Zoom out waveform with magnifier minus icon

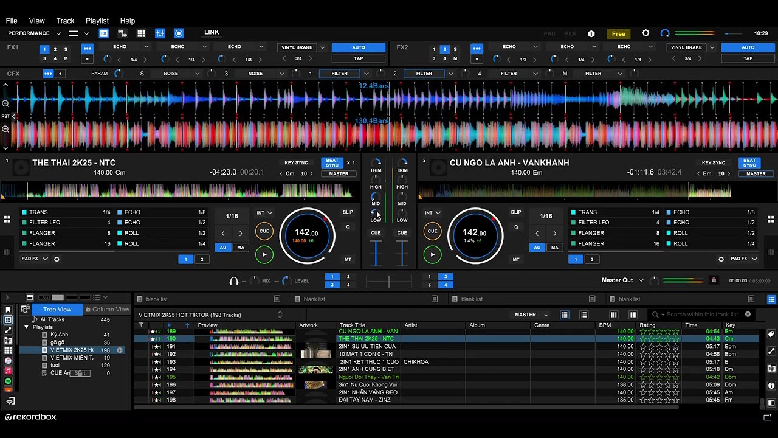click(5, 129)
